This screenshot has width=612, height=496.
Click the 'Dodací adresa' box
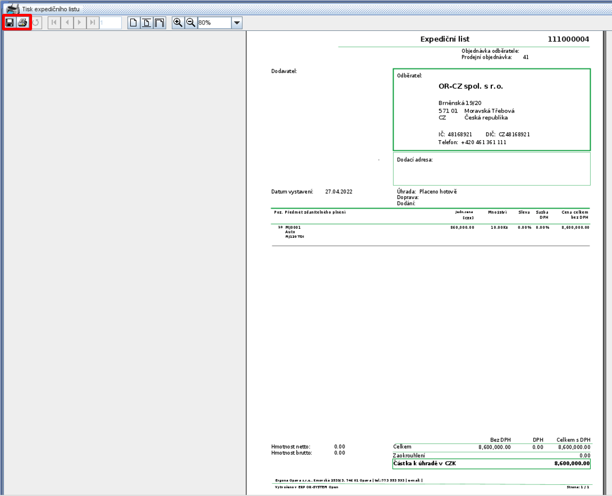492,169
